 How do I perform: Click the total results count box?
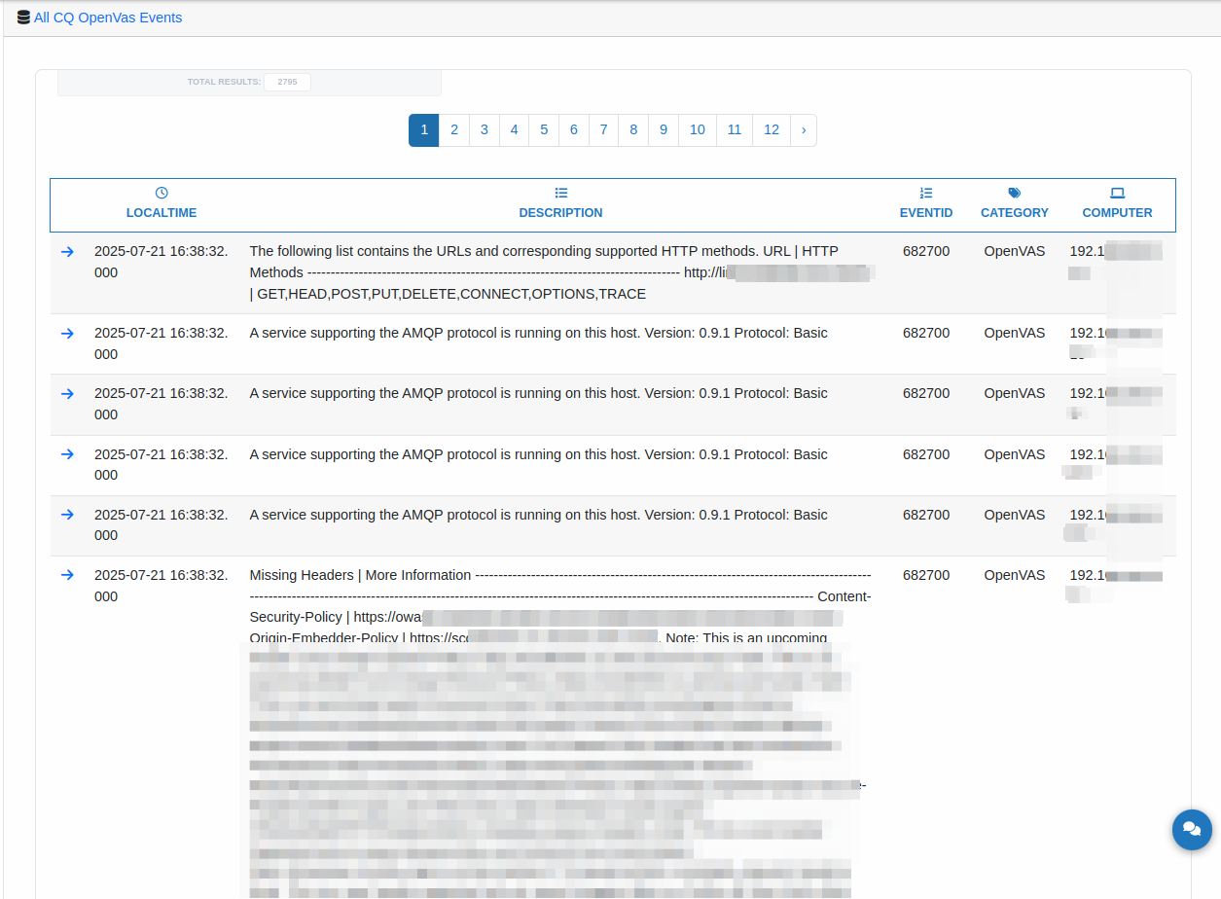[287, 83]
